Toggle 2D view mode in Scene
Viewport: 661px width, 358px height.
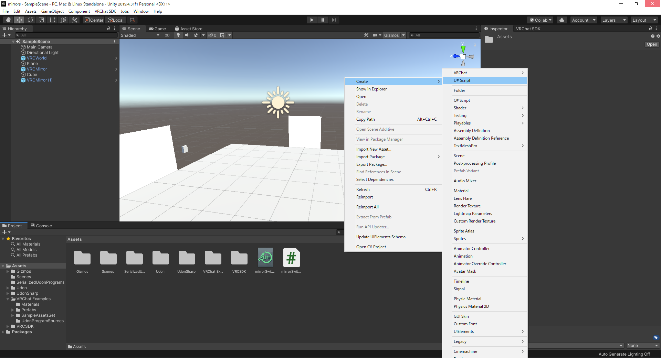coord(167,35)
